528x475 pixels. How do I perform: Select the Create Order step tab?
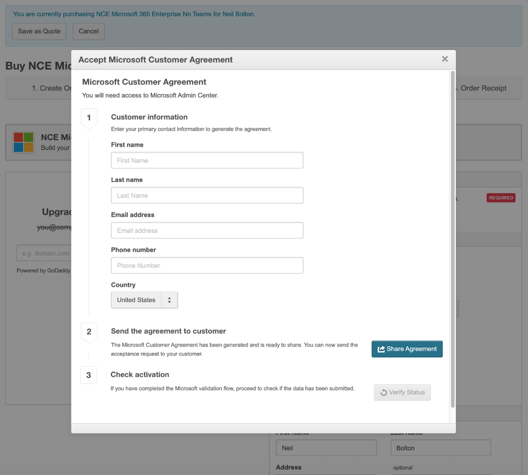50,88
